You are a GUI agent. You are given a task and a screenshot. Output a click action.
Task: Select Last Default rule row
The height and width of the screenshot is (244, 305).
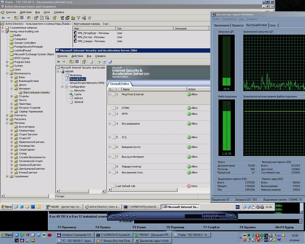[x=159, y=186]
